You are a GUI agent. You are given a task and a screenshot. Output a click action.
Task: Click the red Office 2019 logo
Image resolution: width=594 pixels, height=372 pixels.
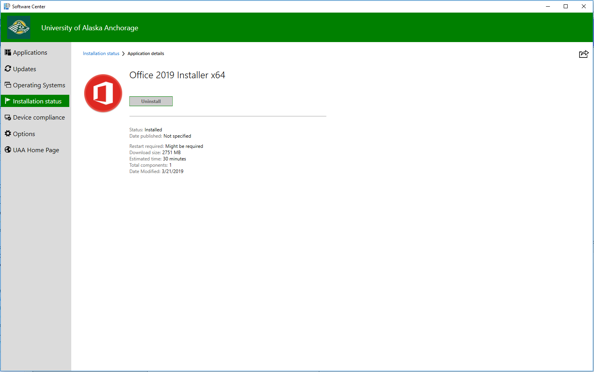pyautogui.click(x=103, y=94)
